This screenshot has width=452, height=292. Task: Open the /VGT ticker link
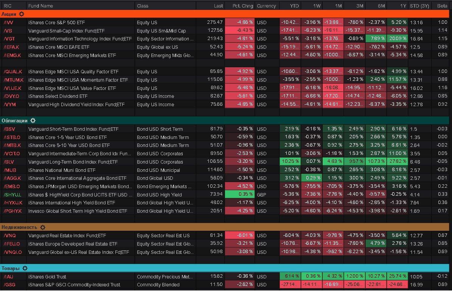[x=9, y=39]
